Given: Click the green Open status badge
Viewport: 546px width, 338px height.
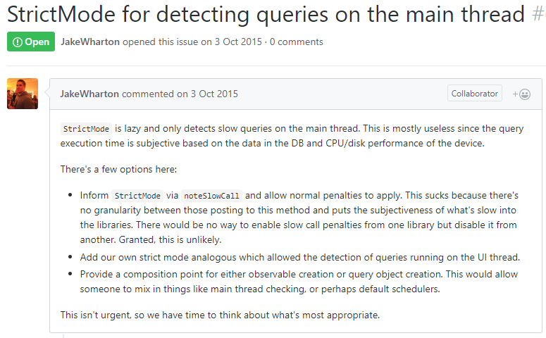Looking at the screenshot, I should tap(30, 42).
